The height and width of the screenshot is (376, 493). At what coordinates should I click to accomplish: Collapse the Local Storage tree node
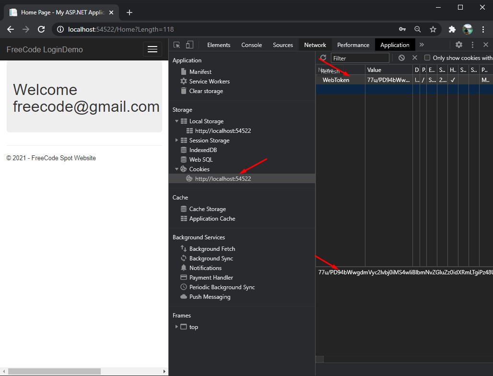click(177, 121)
